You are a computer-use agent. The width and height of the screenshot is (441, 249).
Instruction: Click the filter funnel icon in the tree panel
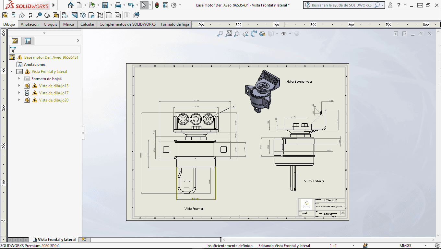pyautogui.click(x=13, y=49)
